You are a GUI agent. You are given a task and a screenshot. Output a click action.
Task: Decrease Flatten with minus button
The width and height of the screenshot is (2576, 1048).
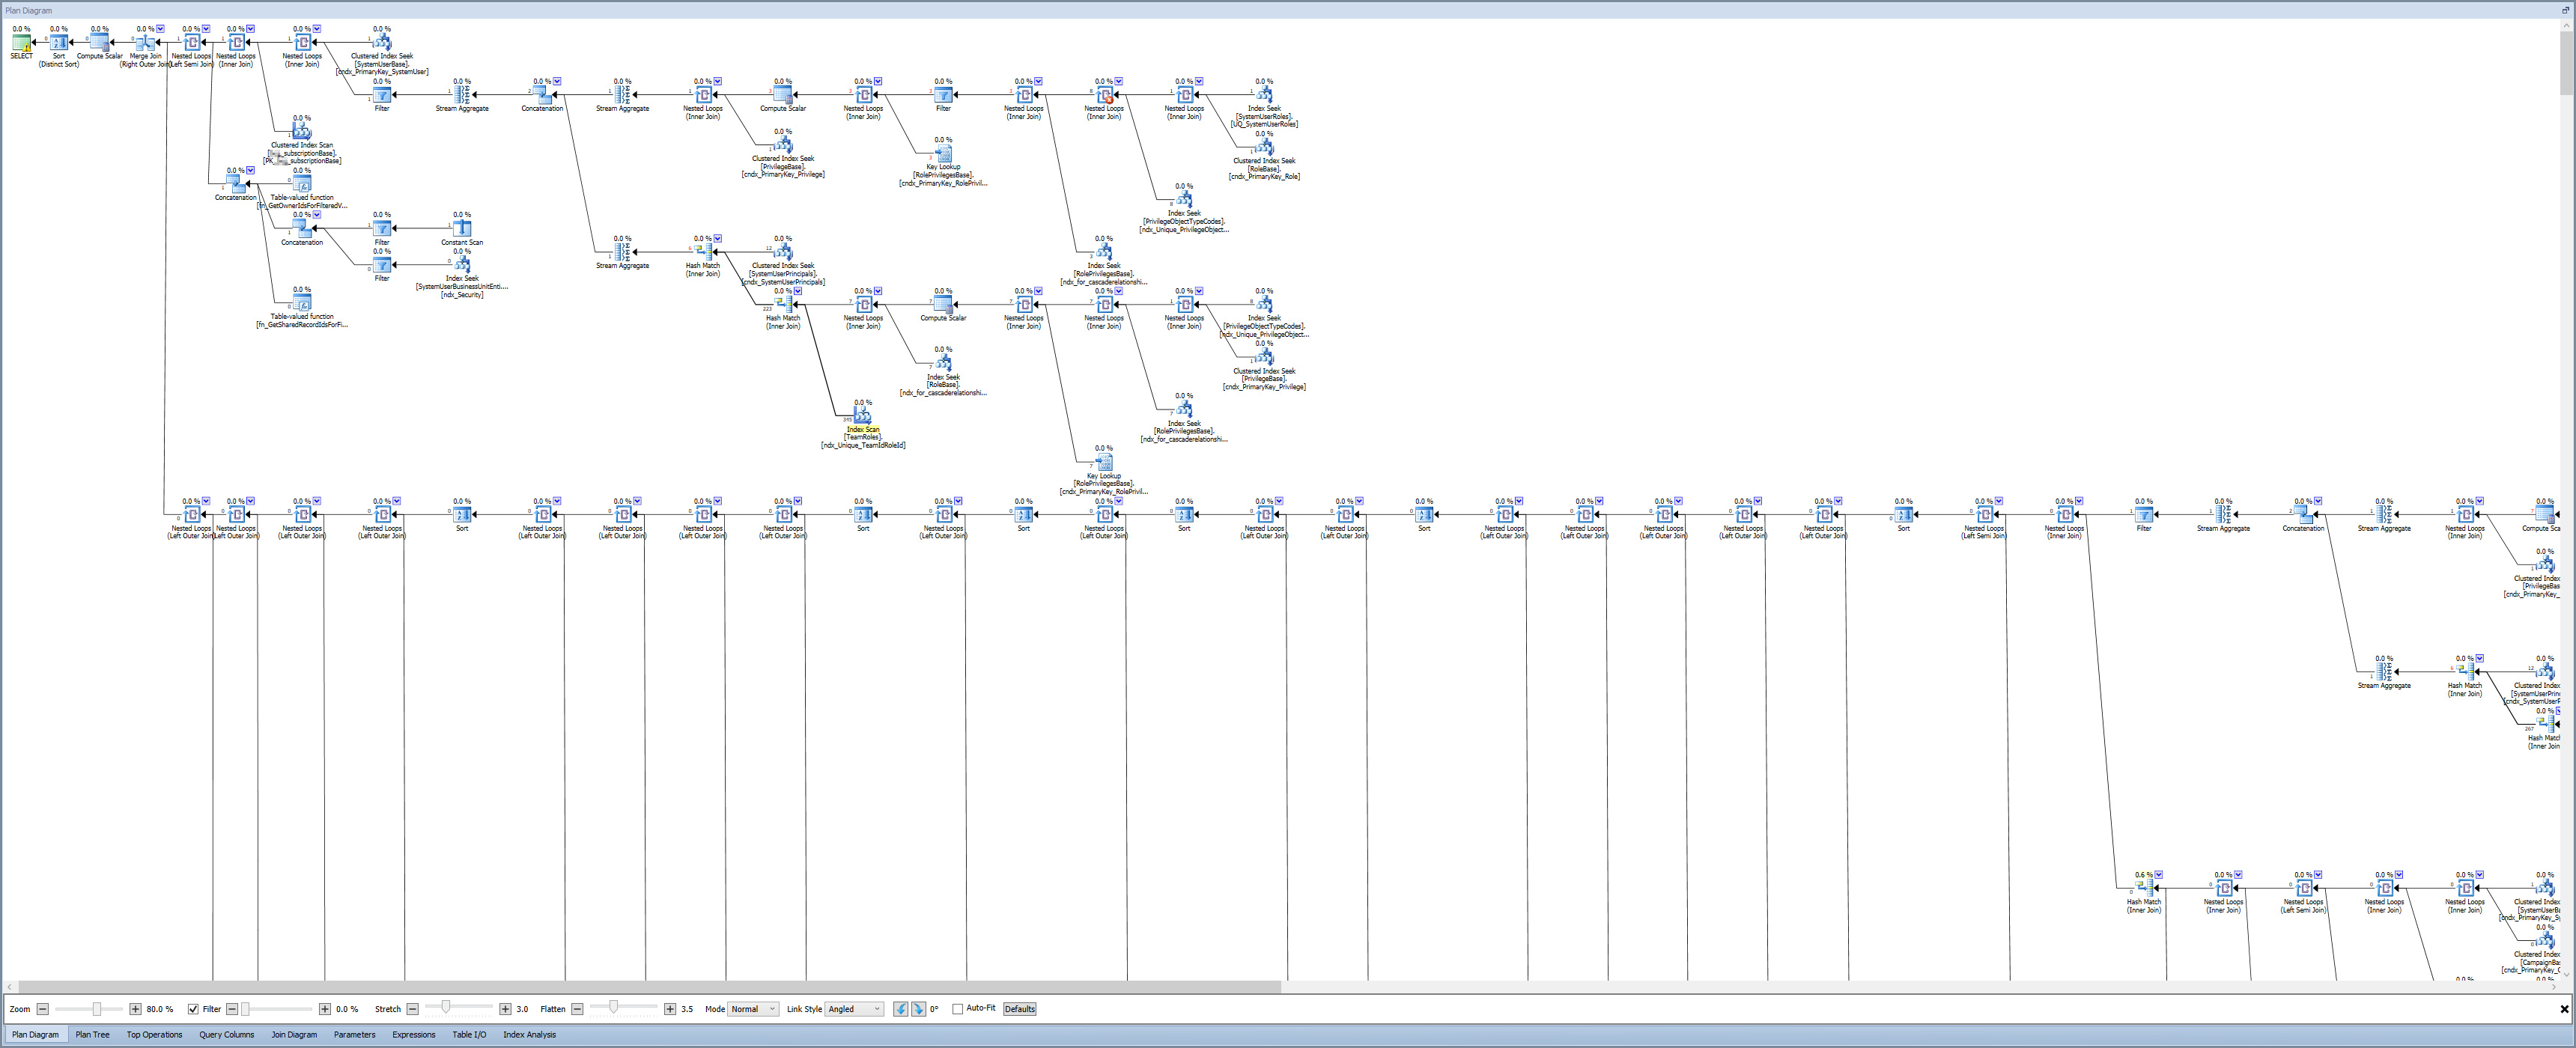(577, 1009)
